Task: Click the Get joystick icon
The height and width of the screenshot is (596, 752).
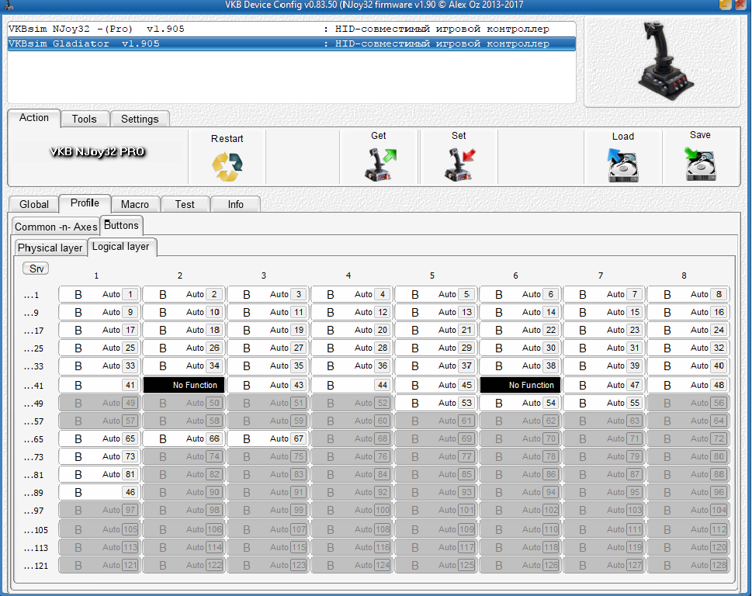Action: click(x=379, y=165)
